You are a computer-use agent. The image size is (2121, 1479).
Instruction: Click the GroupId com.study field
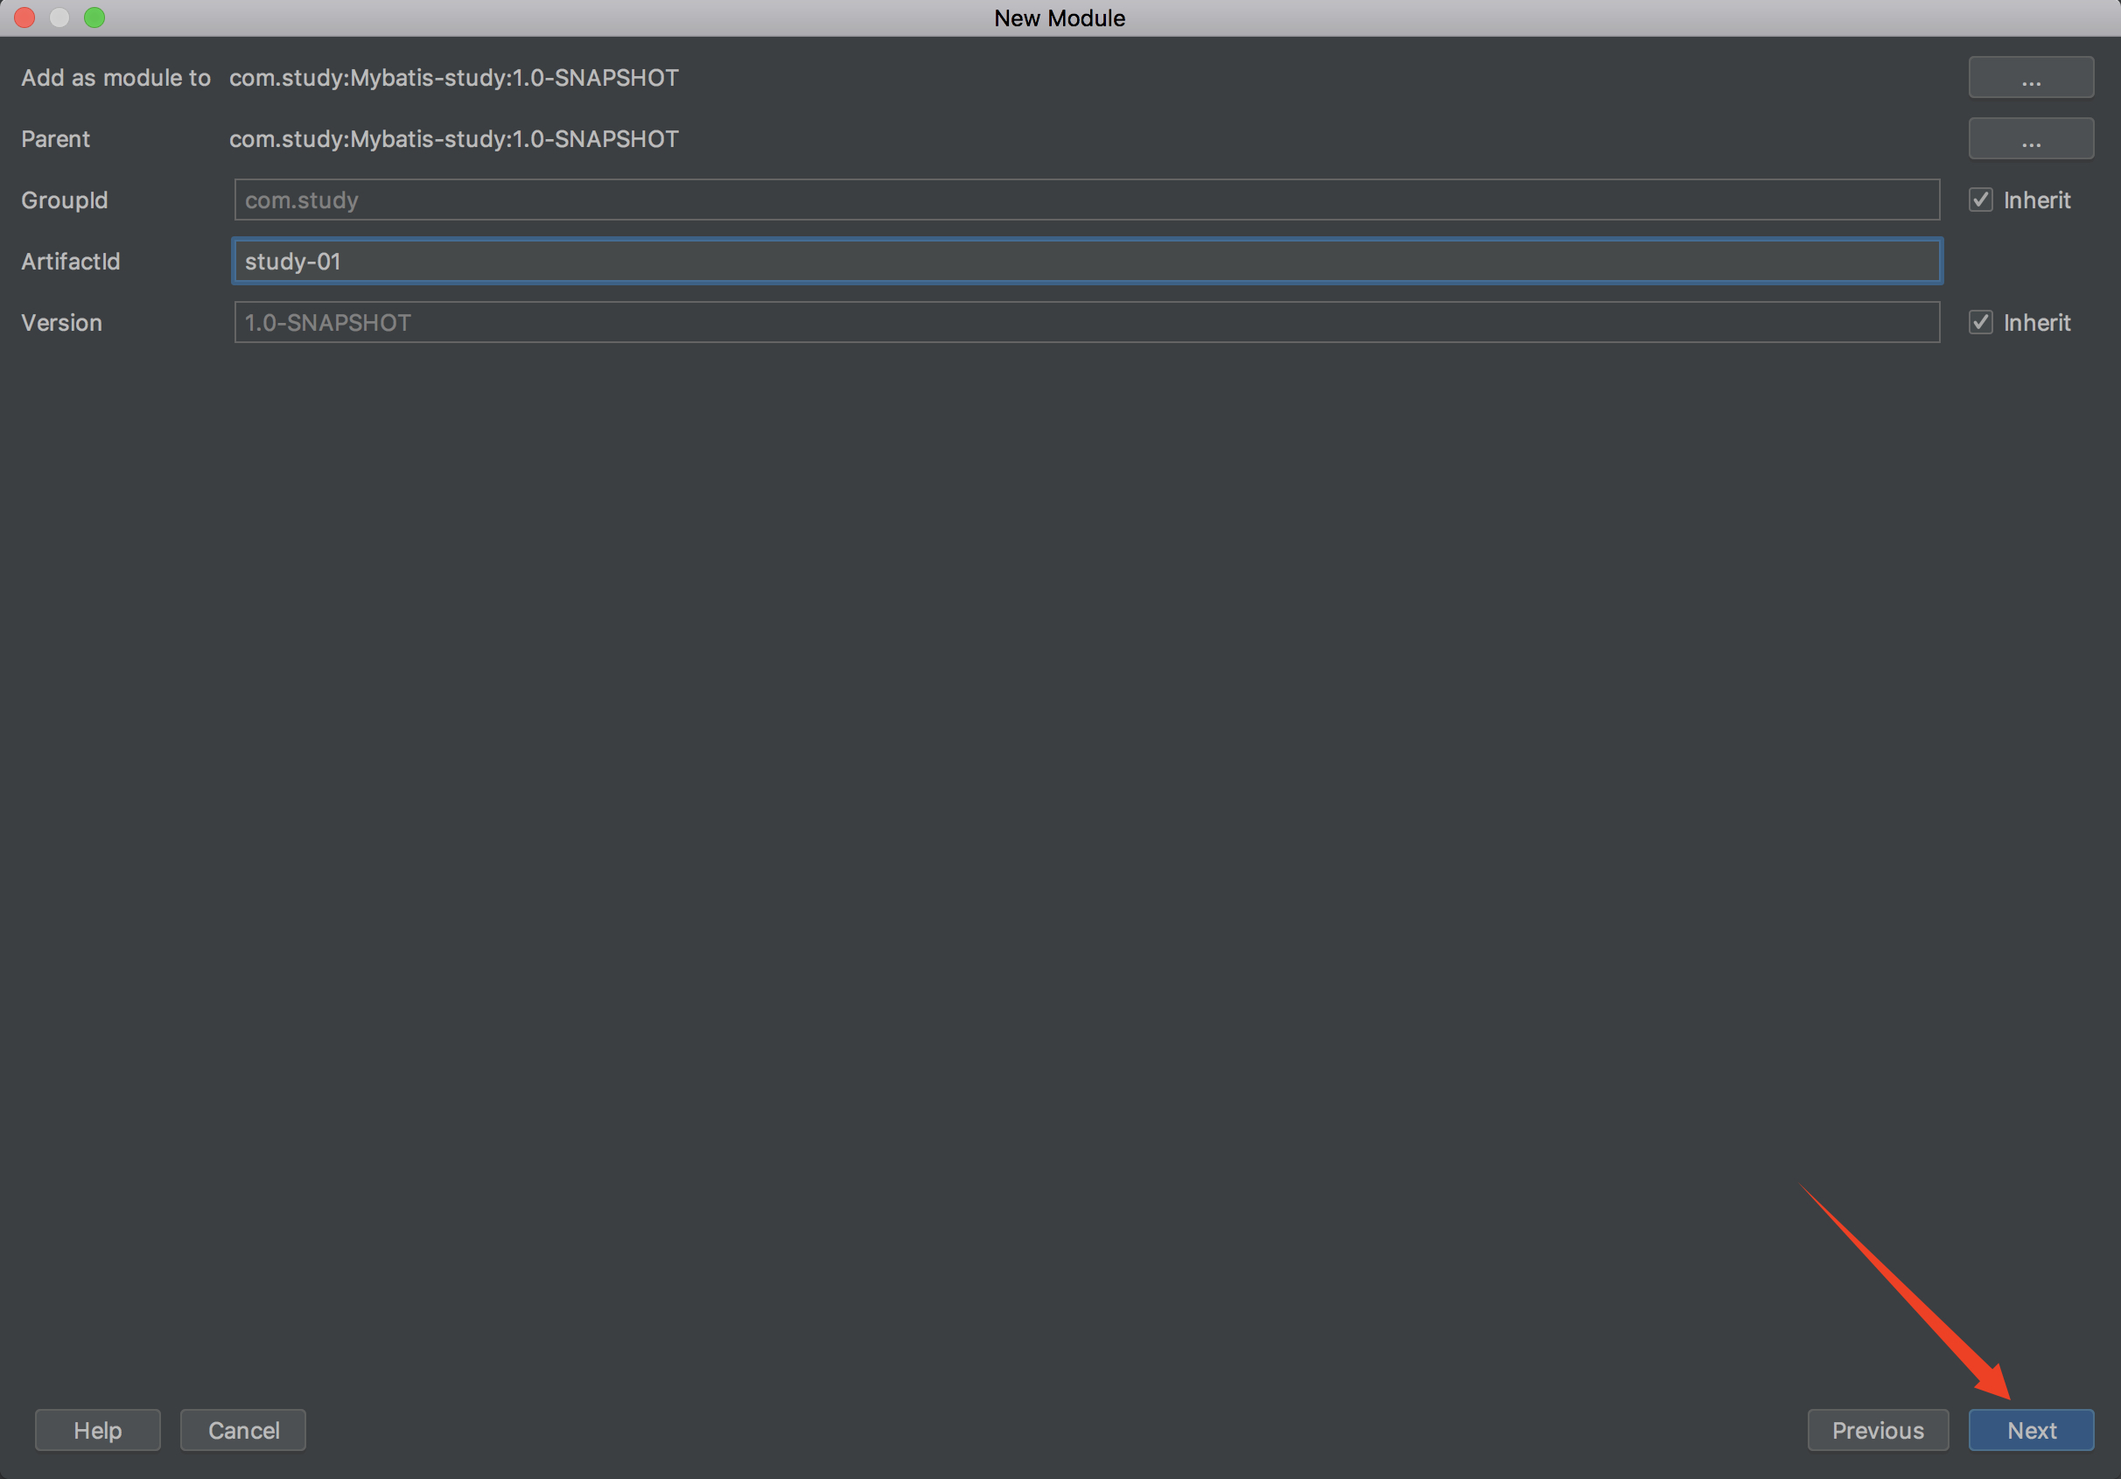coord(1087,200)
